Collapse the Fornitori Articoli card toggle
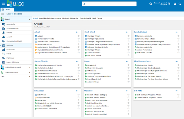The height and width of the screenshot is (119, 184). pos(177,32)
